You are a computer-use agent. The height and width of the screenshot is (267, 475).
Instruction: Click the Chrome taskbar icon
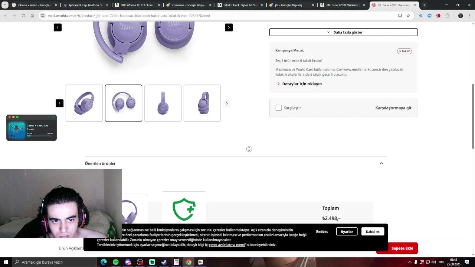click(189, 262)
